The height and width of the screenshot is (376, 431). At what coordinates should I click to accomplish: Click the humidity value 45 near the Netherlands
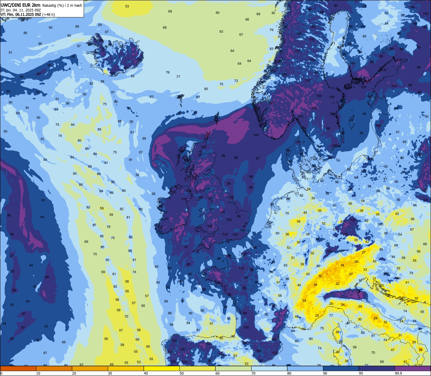click(x=305, y=213)
